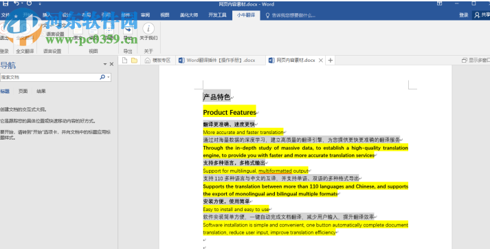
Task: Open the navigation pane options dropdown arrow
Action: [105, 64]
